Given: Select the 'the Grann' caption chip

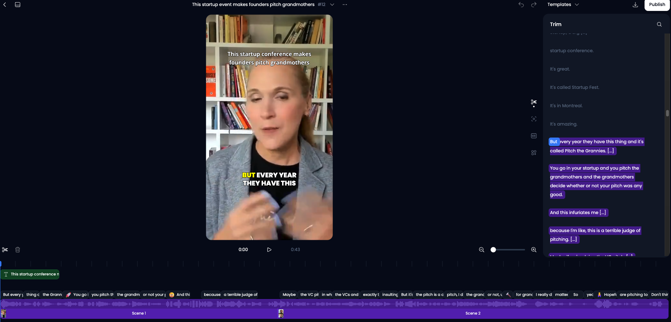Looking at the screenshot, I should (52, 294).
